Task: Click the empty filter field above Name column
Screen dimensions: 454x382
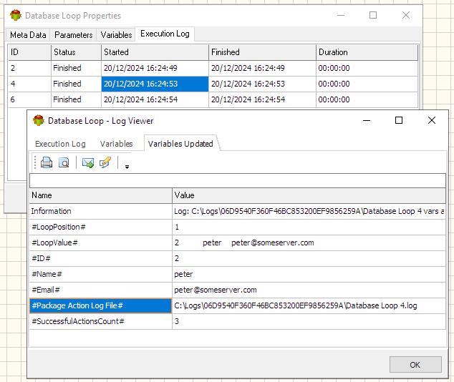Action: (x=238, y=181)
